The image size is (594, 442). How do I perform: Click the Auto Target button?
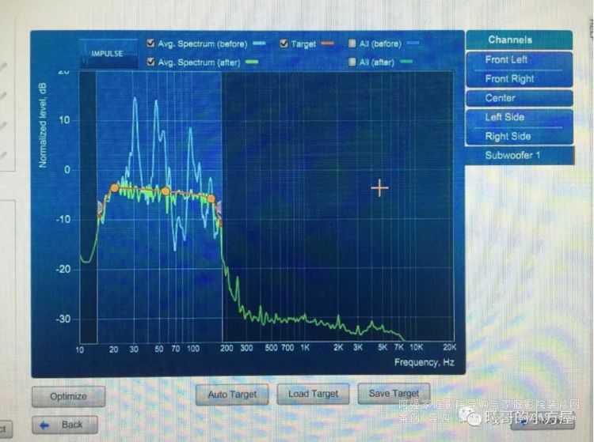click(229, 394)
